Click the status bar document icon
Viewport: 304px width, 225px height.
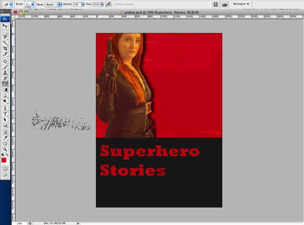30,223
